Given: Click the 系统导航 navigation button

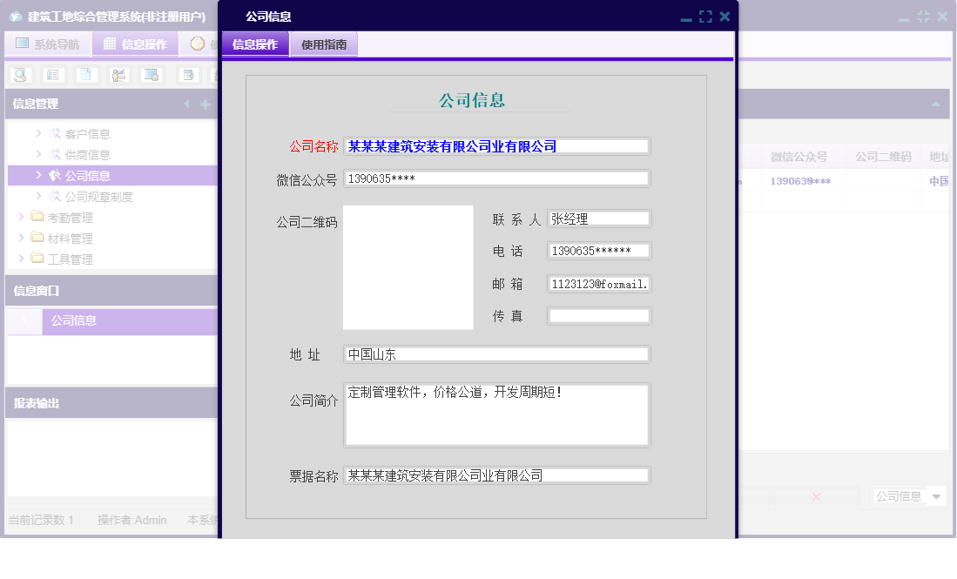Looking at the screenshot, I should click(48, 43).
